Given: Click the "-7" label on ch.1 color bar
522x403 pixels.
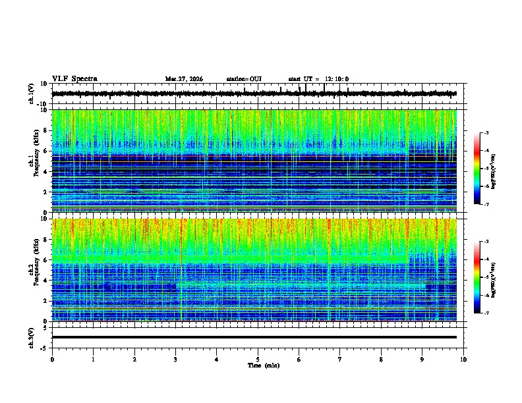Looking at the screenshot, I should coord(486,204).
